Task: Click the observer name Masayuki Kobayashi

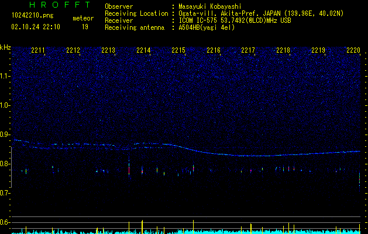Action: [210, 6]
